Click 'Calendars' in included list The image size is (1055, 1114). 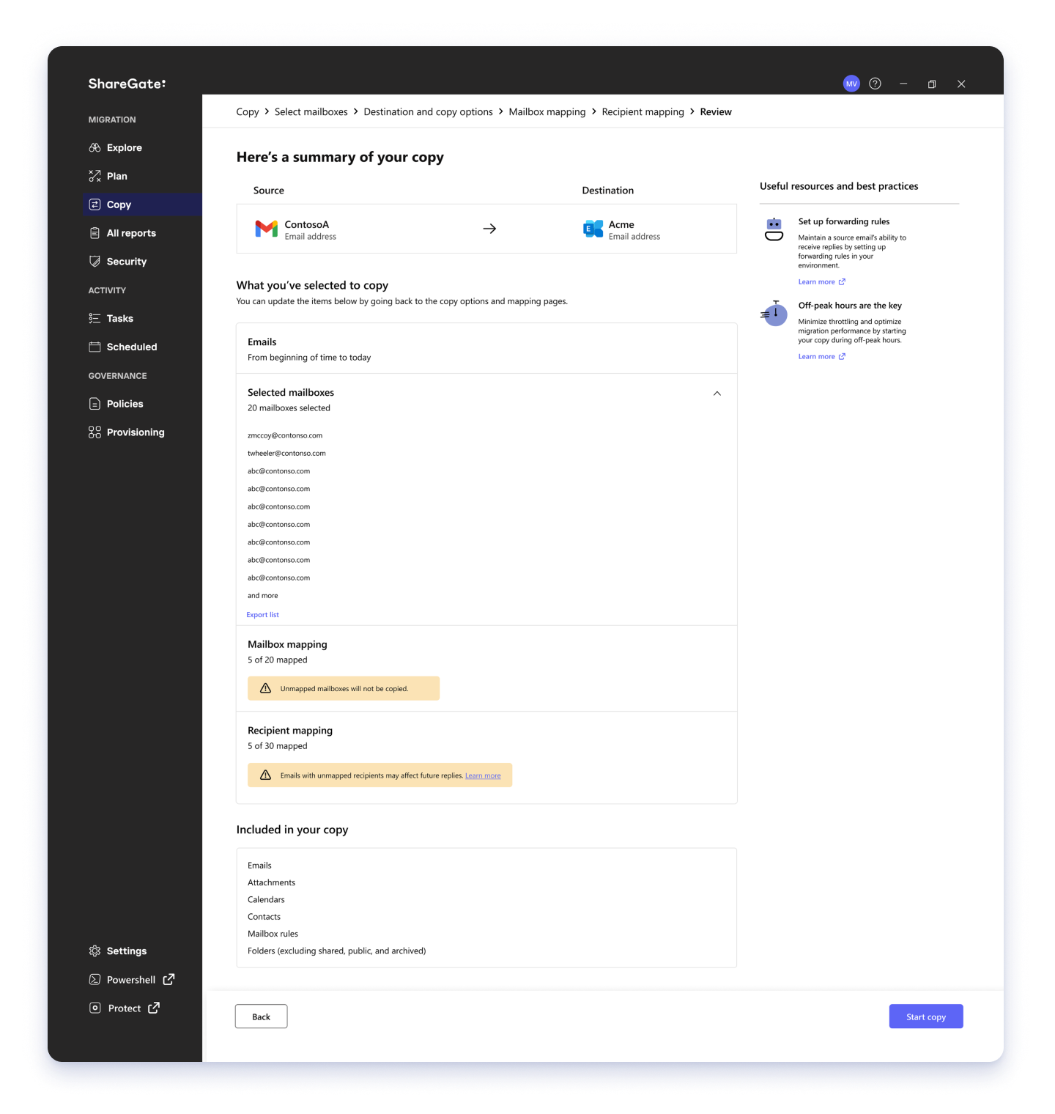coord(266,899)
